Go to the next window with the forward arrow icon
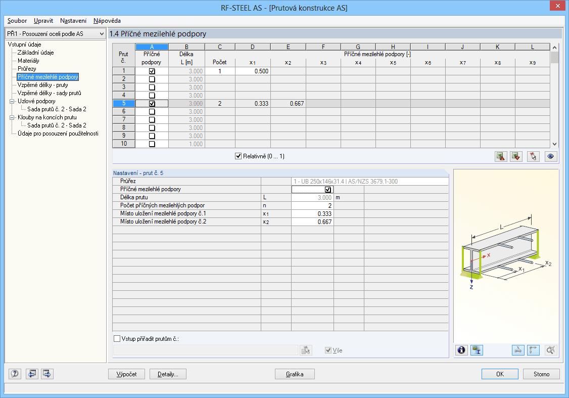569x398 pixels. tap(47, 374)
